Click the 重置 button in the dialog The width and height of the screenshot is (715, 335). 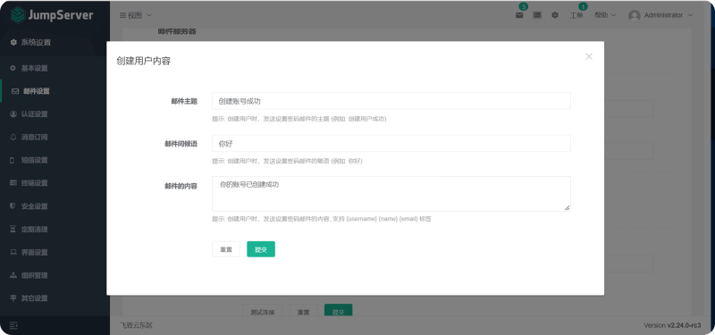click(226, 249)
